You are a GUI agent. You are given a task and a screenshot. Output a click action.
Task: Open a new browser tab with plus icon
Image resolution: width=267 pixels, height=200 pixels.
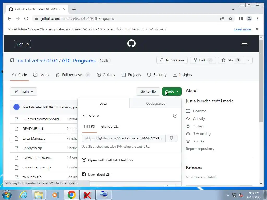74,9
